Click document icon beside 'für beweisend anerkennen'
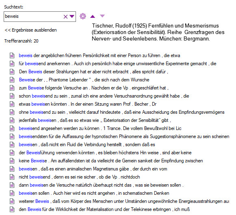236x215 pixels. pyautogui.click(x=12, y=64)
